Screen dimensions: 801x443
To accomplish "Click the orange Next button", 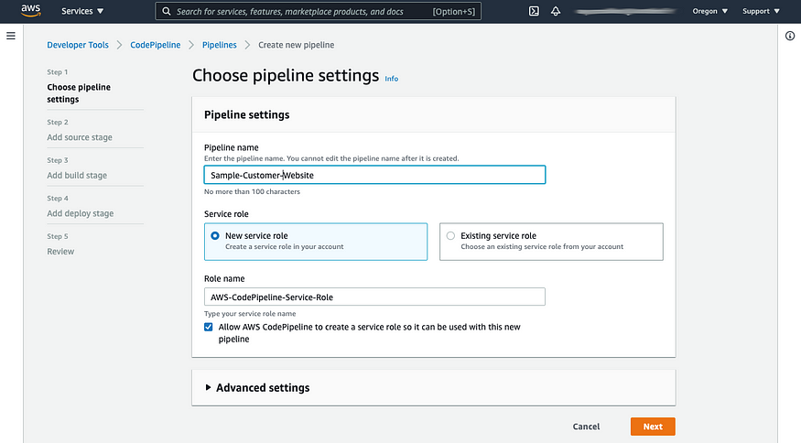I will [x=653, y=427].
